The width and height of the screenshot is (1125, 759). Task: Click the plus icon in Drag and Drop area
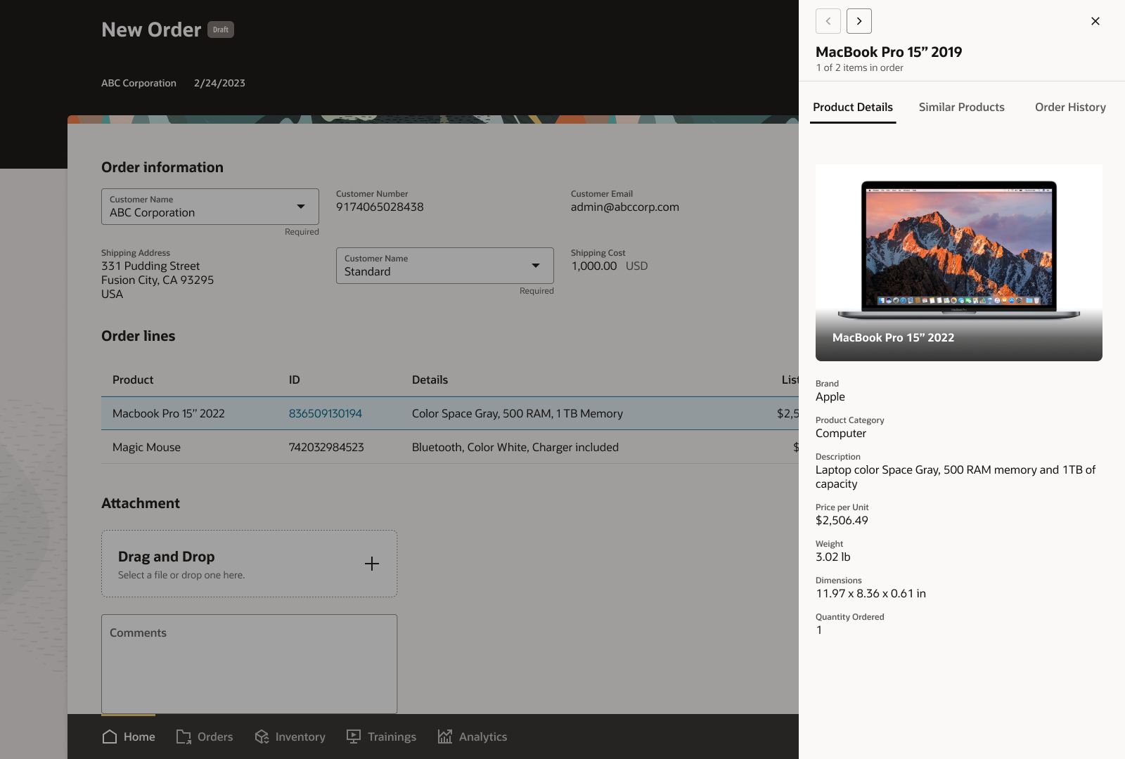(x=372, y=564)
